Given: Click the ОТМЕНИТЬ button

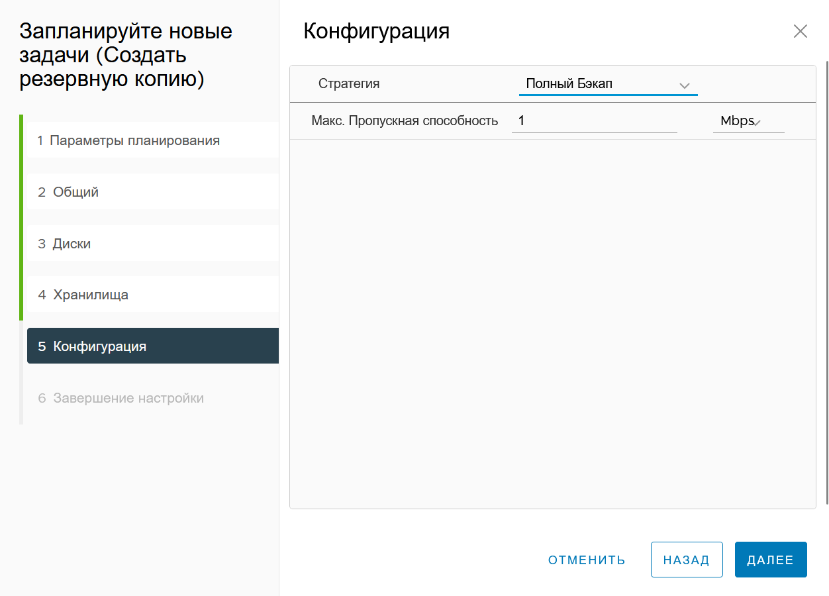Looking at the screenshot, I should (x=587, y=560).
